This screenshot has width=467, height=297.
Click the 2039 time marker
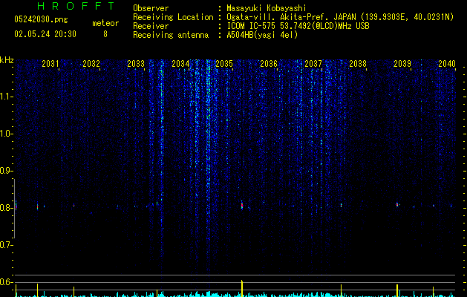[x=402, y=64]
